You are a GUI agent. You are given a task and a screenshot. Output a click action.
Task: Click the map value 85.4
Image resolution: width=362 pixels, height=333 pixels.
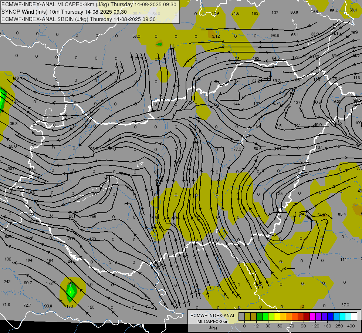tap(342, 215)
